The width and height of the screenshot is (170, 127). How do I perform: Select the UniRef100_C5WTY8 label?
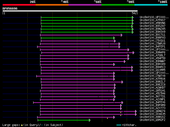click(152, 76)
